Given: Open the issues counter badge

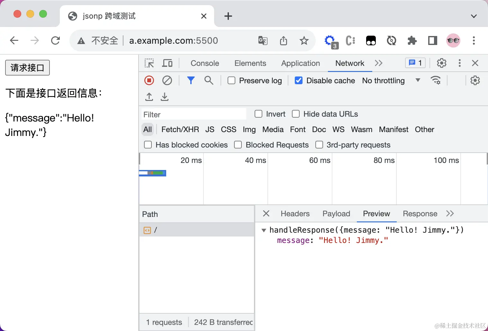Looking at the screenshot, I should click(x=415, y=63).
